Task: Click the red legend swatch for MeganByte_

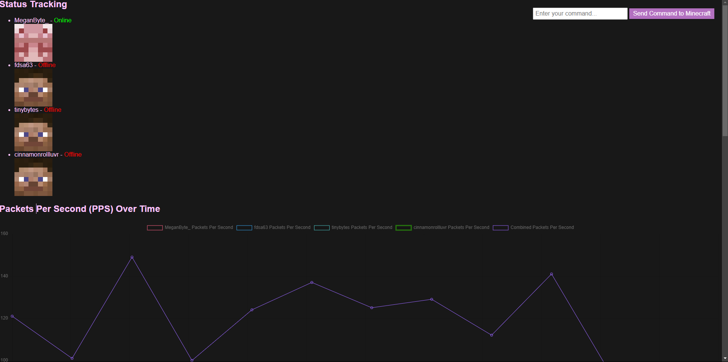Action: pos(155,227)
